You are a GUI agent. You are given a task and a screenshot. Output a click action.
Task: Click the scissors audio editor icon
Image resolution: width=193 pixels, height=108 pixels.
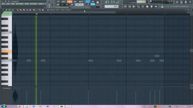[x=182, y=2]
